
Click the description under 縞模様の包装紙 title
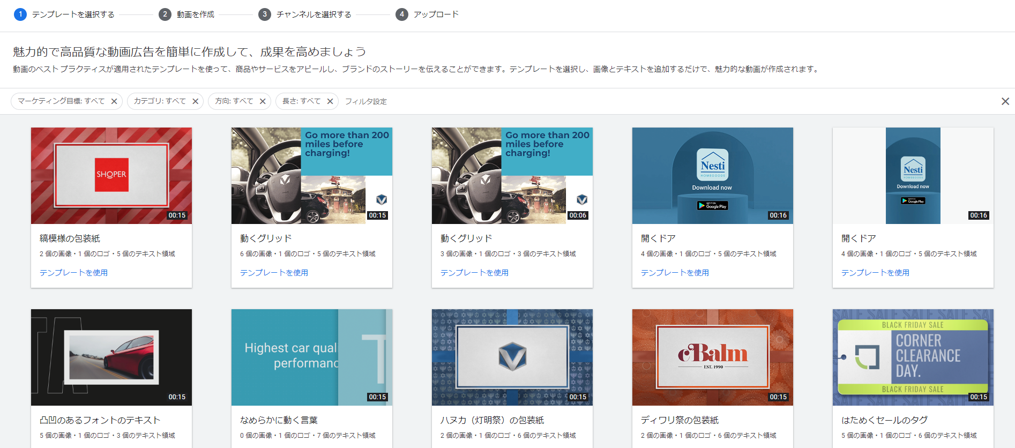(107, 254)
